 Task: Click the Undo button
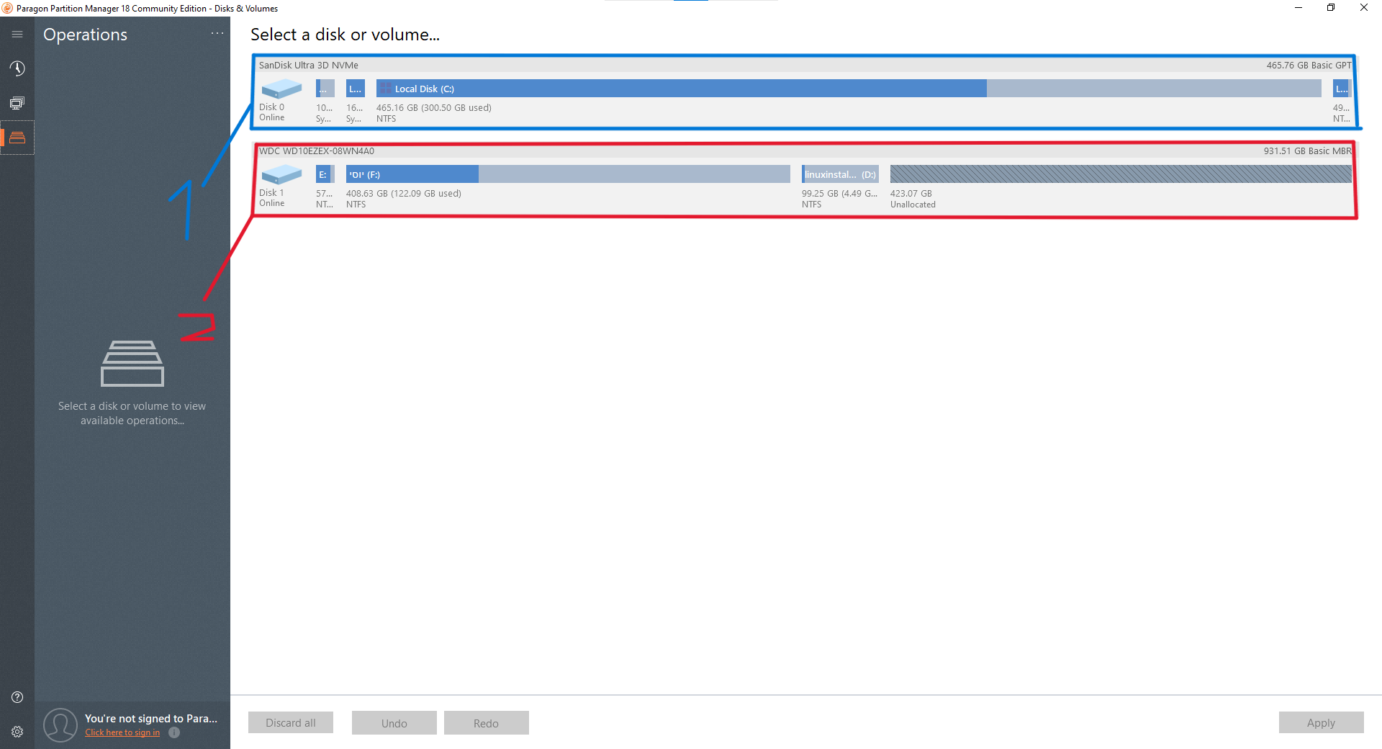pos(394,723)
